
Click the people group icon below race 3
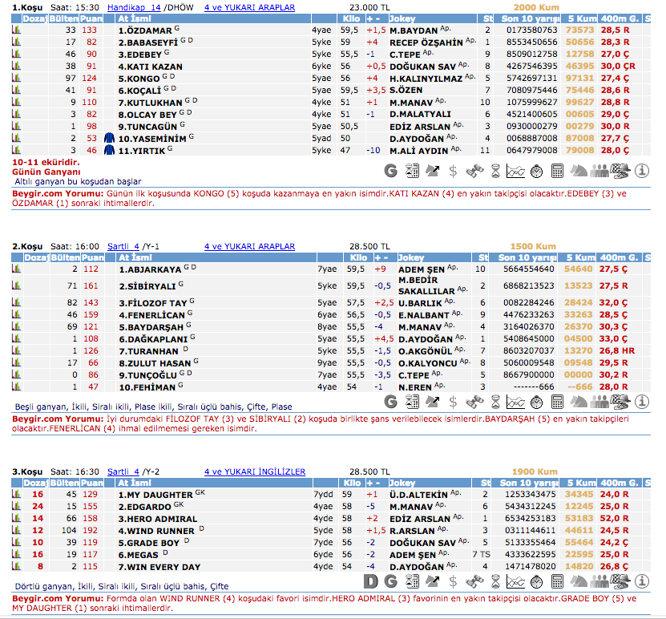tap(599, 581)
